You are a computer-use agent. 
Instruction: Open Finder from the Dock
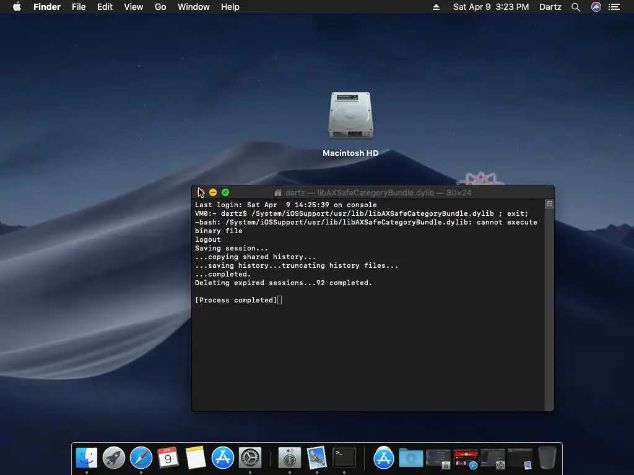pyautogui.click(x=87, y=458)
